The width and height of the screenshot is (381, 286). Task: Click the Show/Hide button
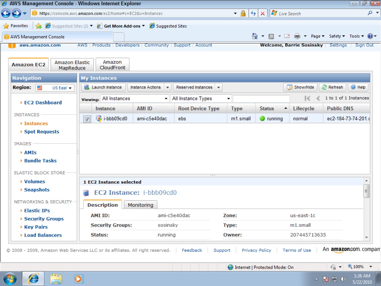[301, 87]
